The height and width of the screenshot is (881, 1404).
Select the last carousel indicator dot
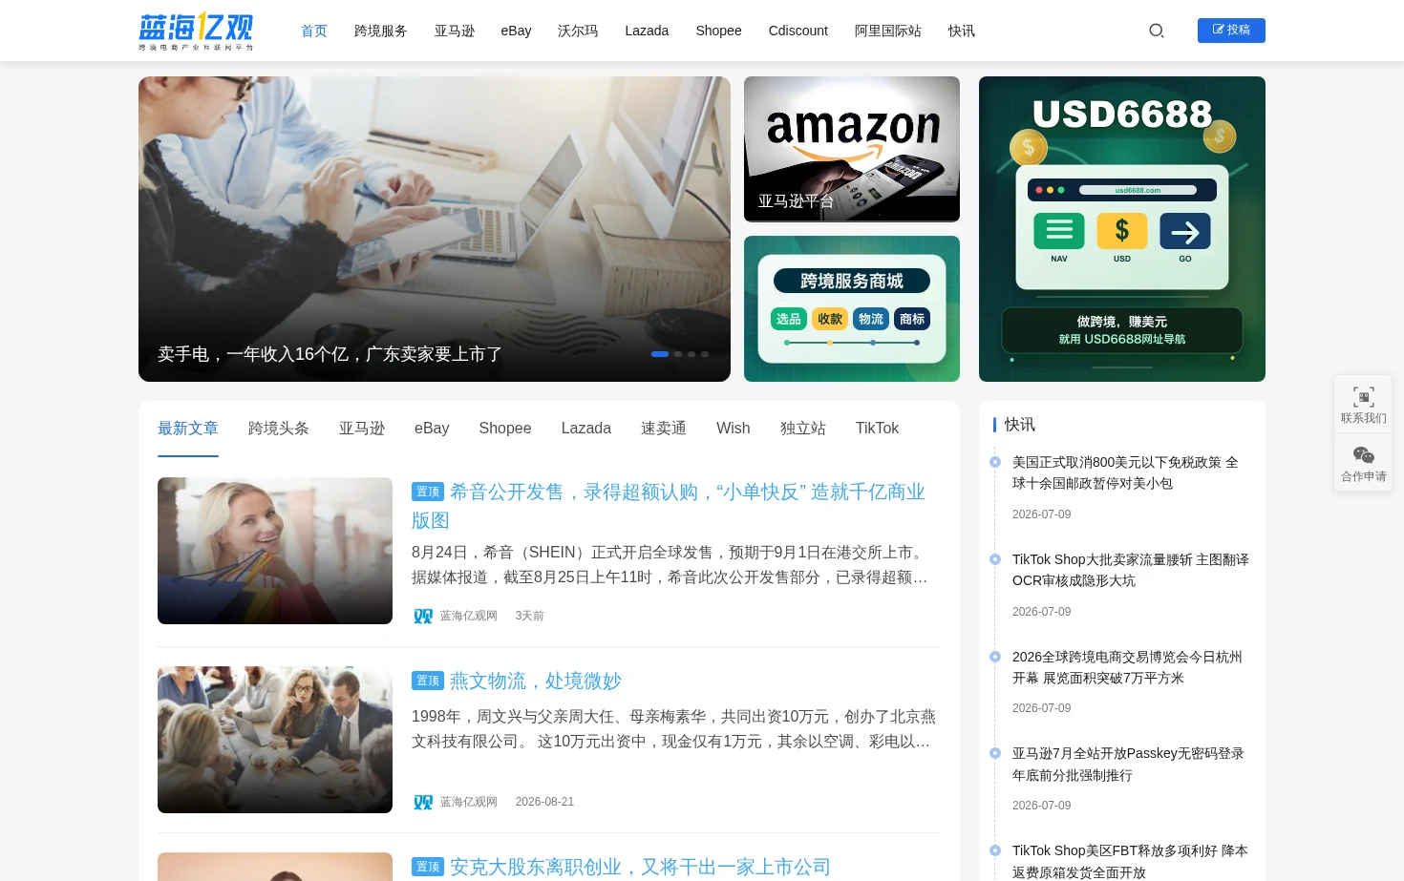point(705,354)
